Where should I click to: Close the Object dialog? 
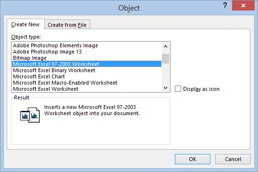coord(243,6)
